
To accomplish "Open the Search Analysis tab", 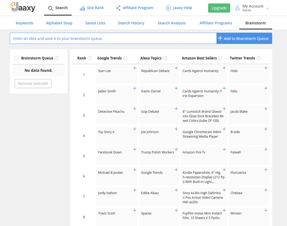I will [x=171, y=23].
